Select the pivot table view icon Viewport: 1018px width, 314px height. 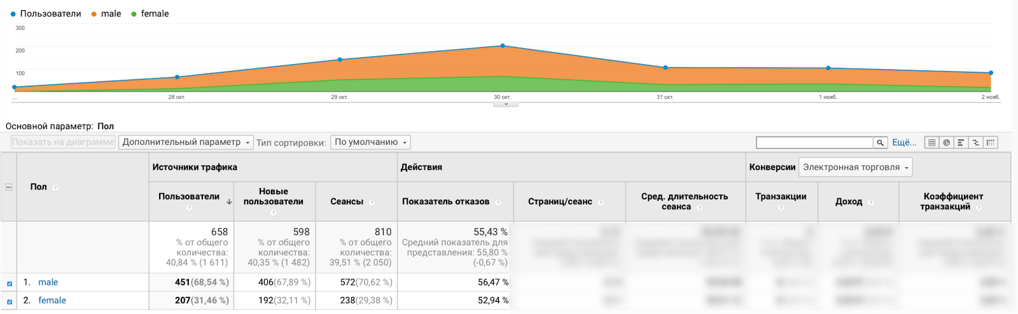point(990,142)
